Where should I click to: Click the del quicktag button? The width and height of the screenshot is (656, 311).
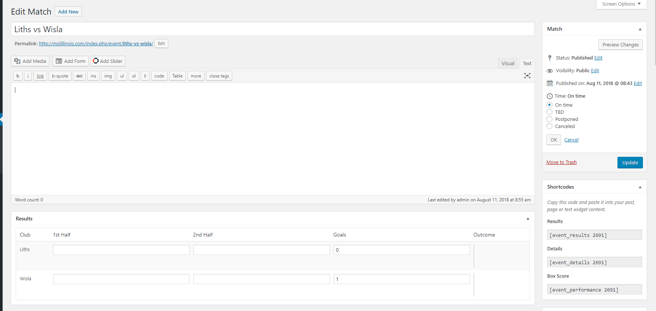79,76
